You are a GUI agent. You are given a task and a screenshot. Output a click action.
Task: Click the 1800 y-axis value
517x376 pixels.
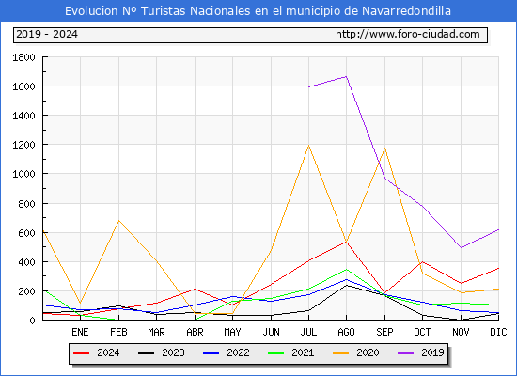(x=23, y=57)
